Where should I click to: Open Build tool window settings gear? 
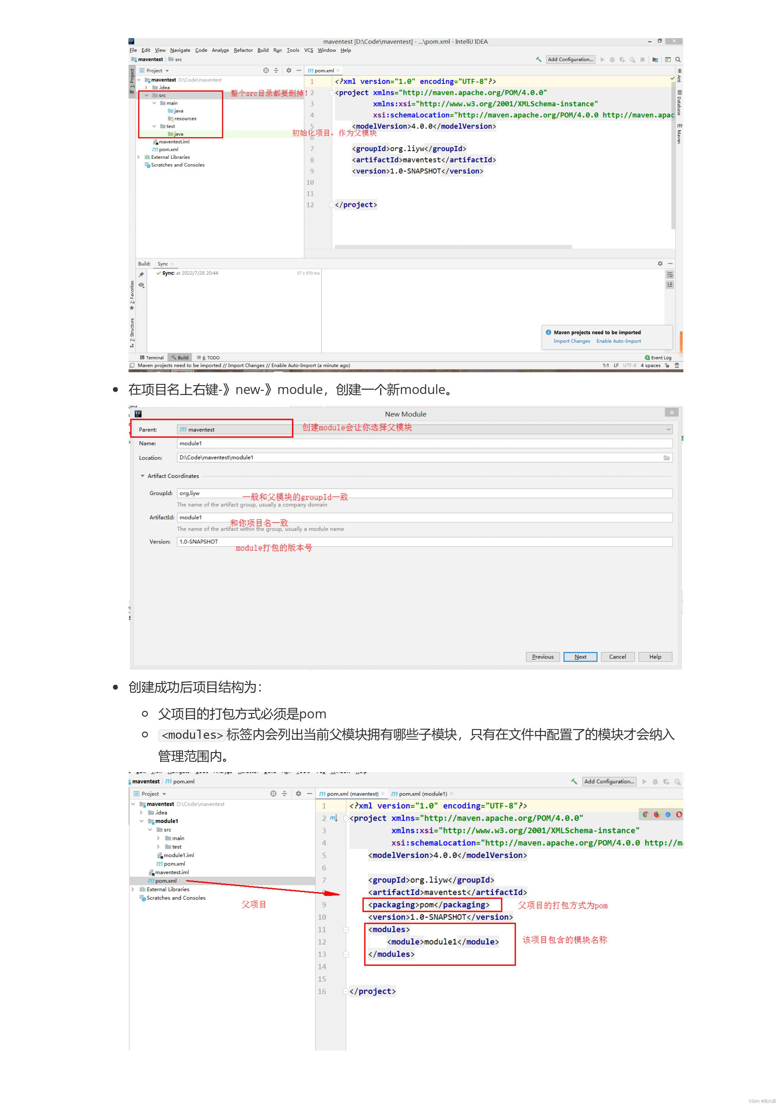[x=660, y=263]
